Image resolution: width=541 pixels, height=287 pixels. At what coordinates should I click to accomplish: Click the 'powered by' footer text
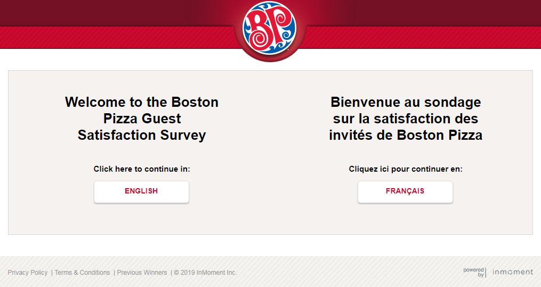[474, 272]
